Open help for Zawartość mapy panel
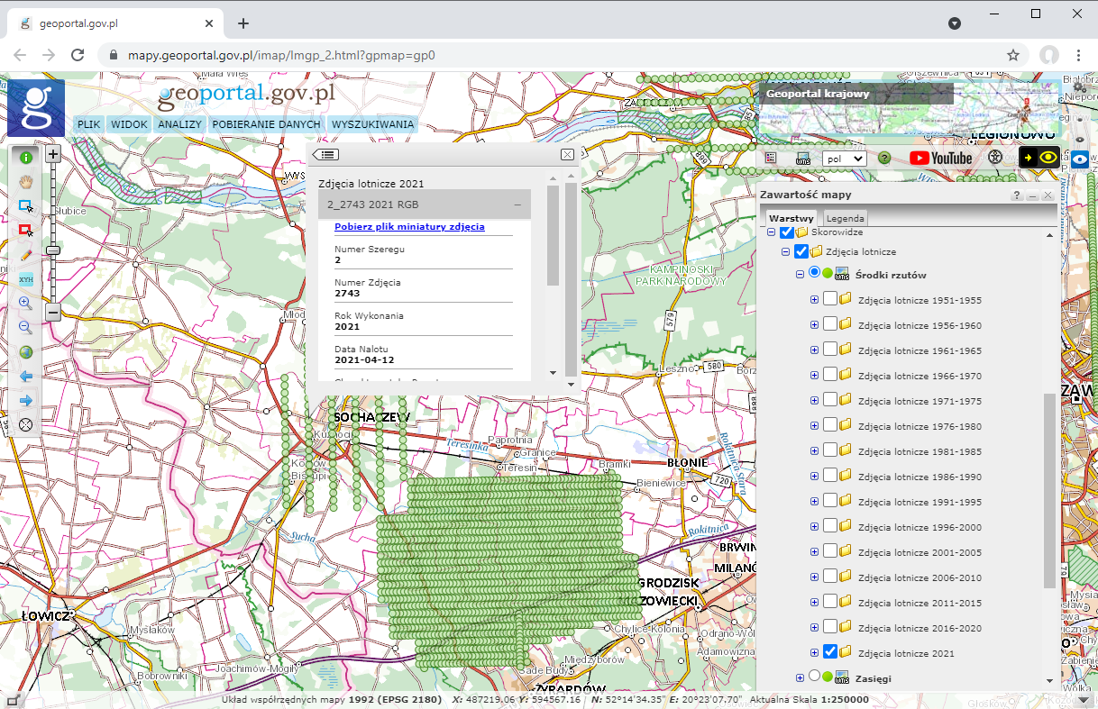1098x709 pixels. pyautogui.click(x=1016, y=195)
